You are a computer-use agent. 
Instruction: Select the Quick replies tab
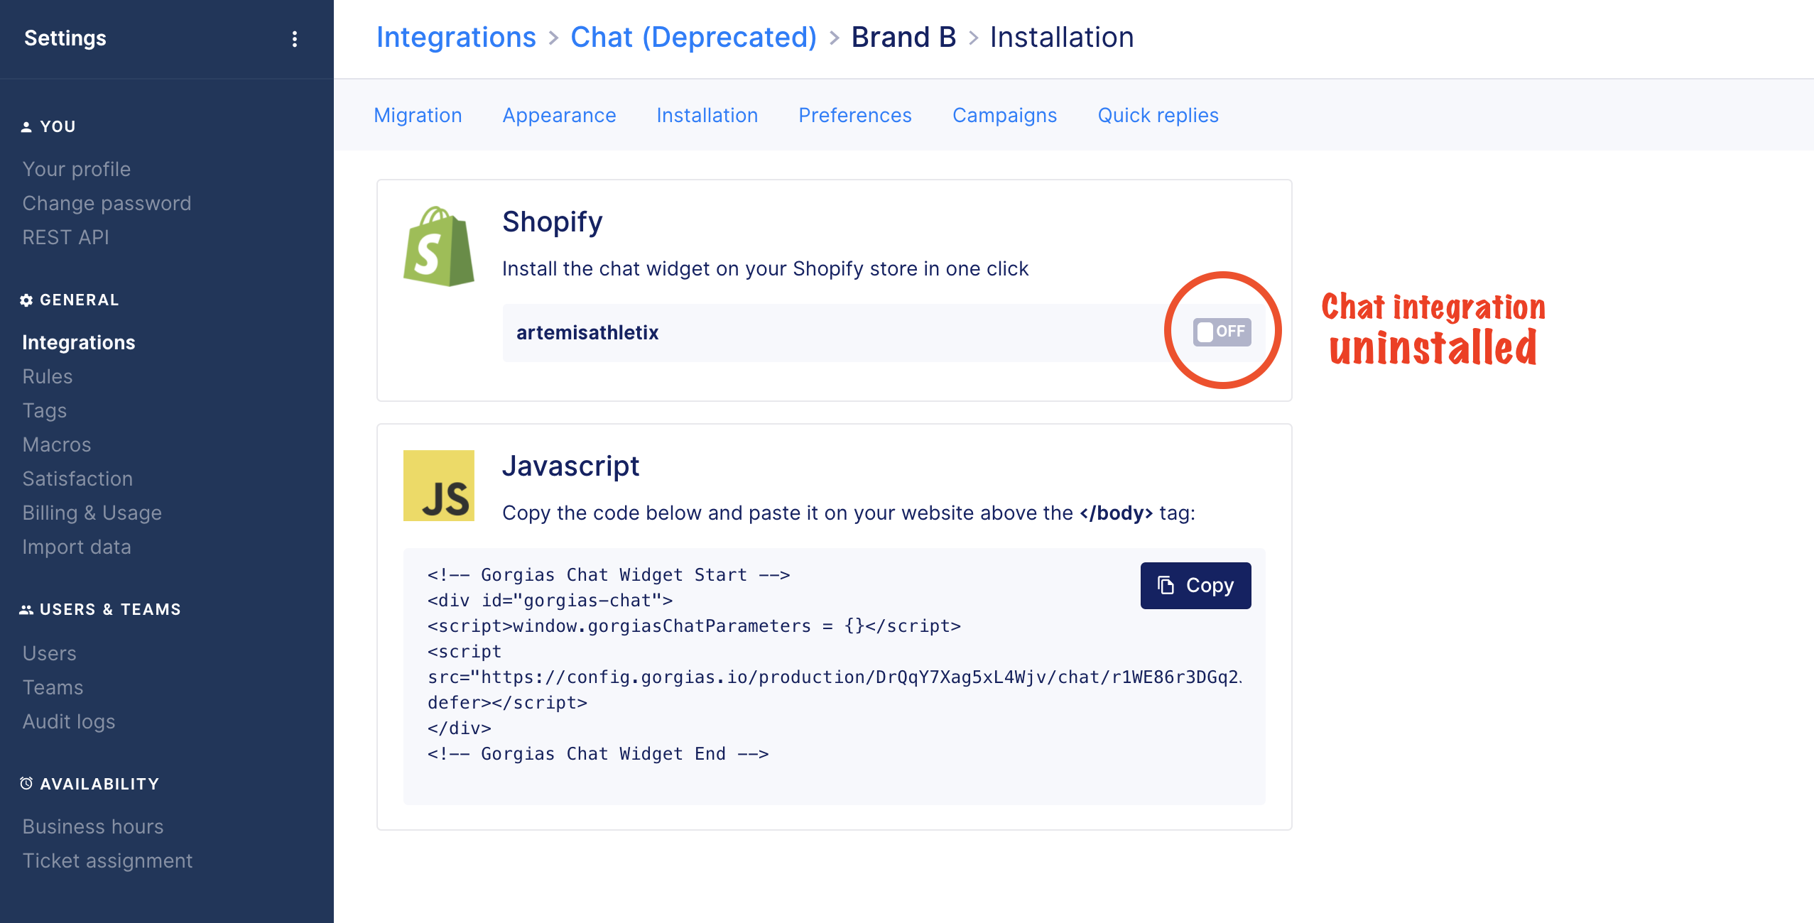tap(1158, 115)
